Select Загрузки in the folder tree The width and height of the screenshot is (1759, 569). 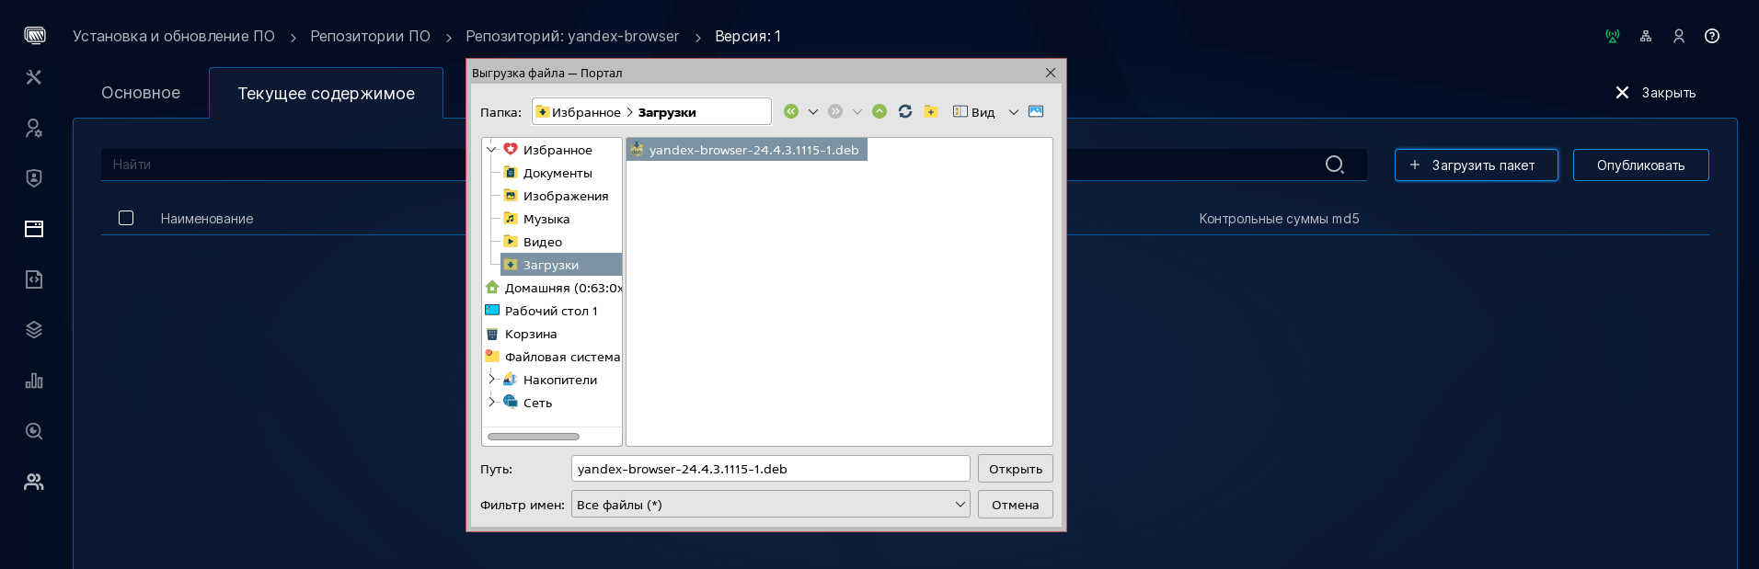click(x=561, y=265)
